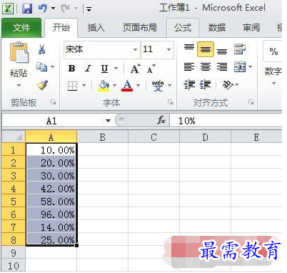Viewport: 287px width, 273px height.
Task: Click the Wrap Text icon
Action: [x=240, y=49]
